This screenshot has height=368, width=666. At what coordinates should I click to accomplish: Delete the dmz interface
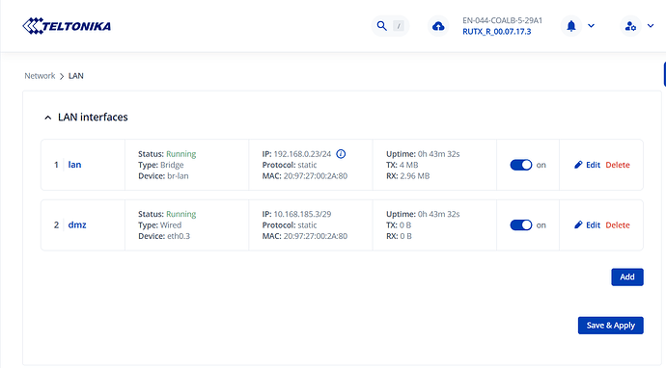click(618, 225)
